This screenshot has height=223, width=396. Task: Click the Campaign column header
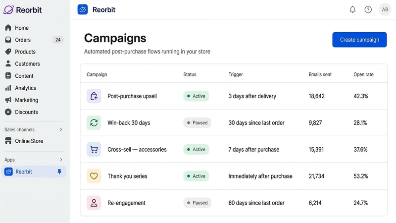click(x=97, y=74)
